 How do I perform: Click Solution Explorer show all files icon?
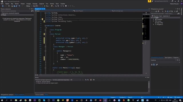pyautogui.click(x=172, y=11)
